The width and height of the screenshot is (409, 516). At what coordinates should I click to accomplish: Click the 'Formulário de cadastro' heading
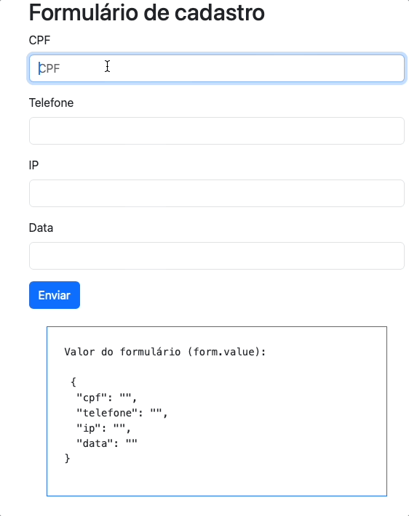(x=147, y=13)
